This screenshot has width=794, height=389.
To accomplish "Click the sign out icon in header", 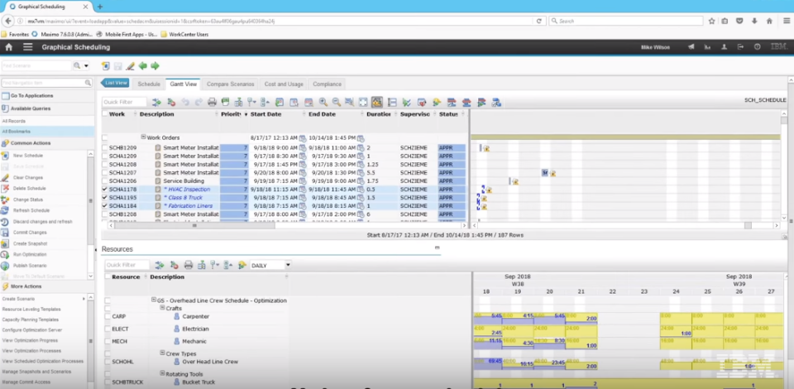I will 740,47.
